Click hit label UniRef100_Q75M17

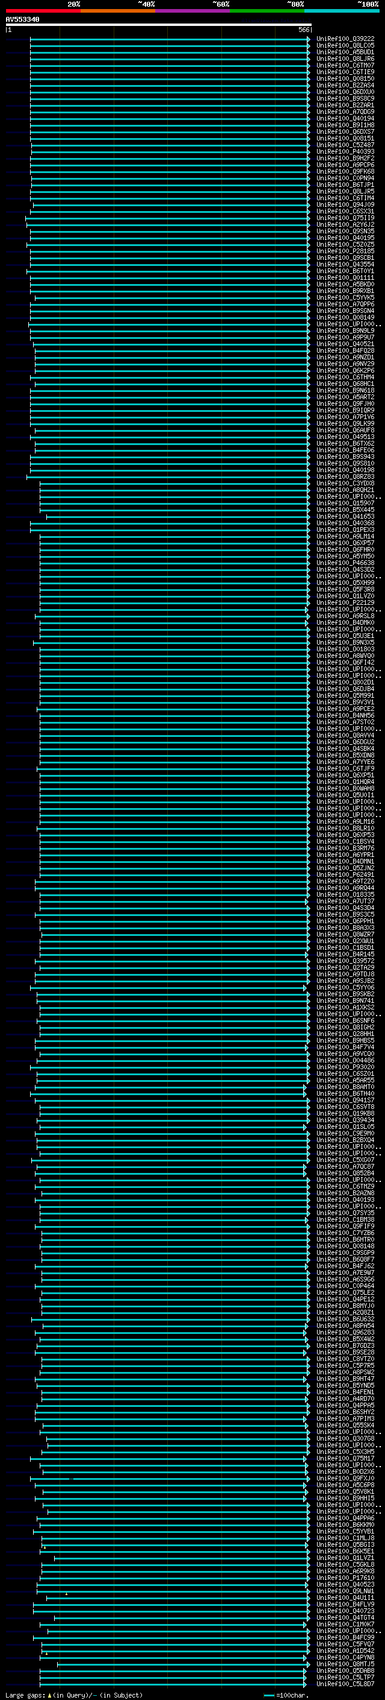pyautogui.click(x=345, y=1458)
